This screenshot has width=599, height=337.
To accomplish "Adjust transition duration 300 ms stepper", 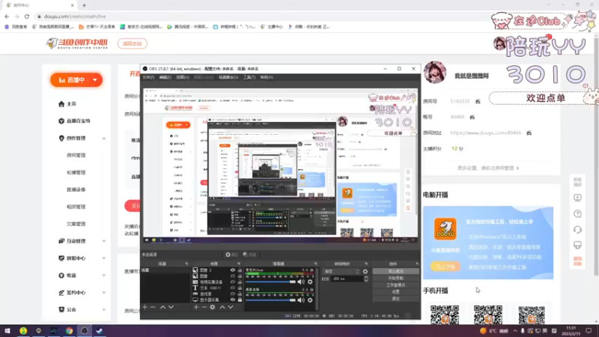I will click(365, 279).
